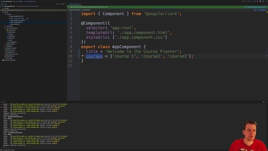Open styles.css in the project tree
Image resolution: width=268 pixels, height=151 pixels.
tap(11, 38)
